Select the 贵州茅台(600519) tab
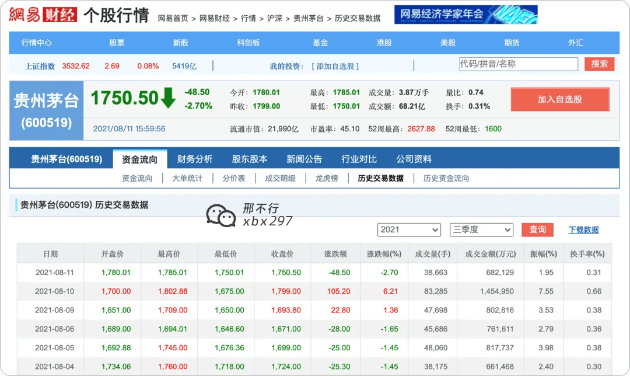This screenshot has width=630, height=376. (x=66, y=159)
